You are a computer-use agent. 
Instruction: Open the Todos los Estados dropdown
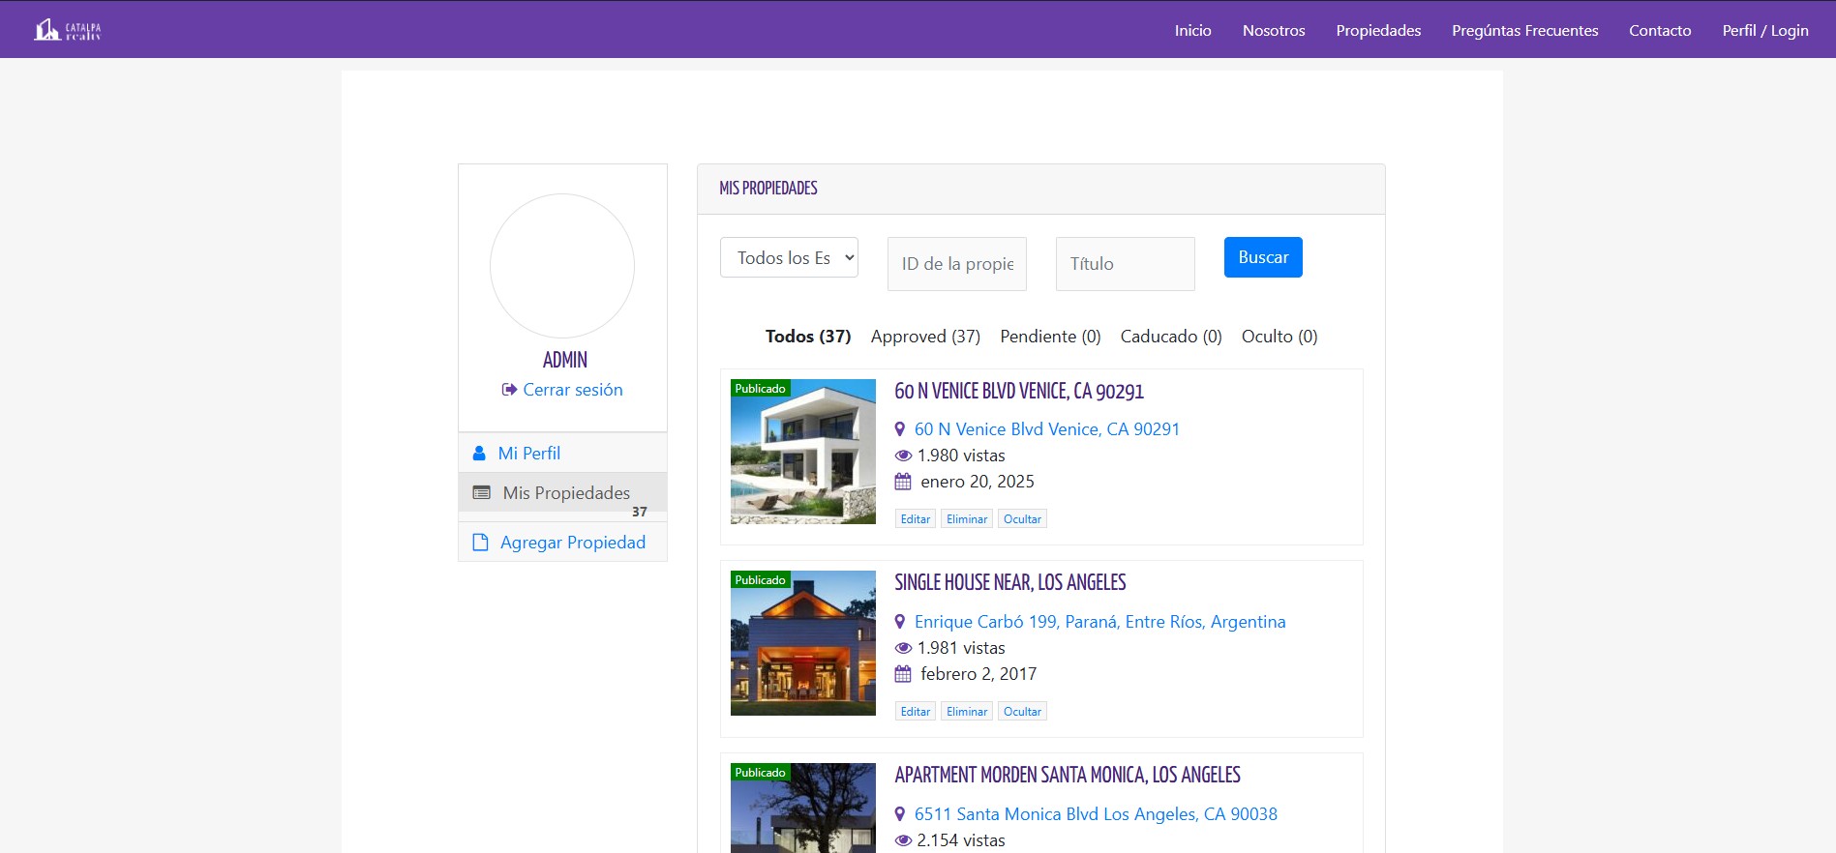(x=789, y=257)
